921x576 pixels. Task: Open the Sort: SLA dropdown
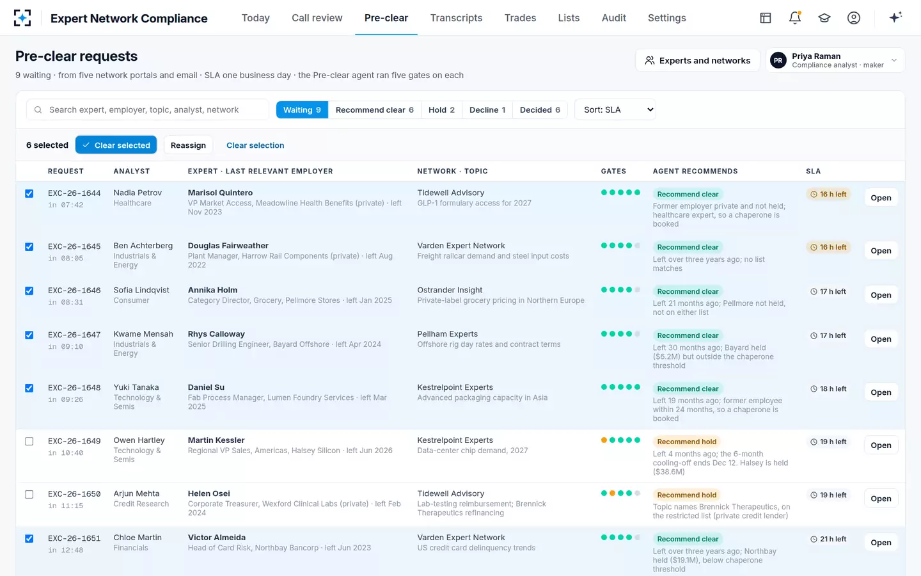[615, 109]
